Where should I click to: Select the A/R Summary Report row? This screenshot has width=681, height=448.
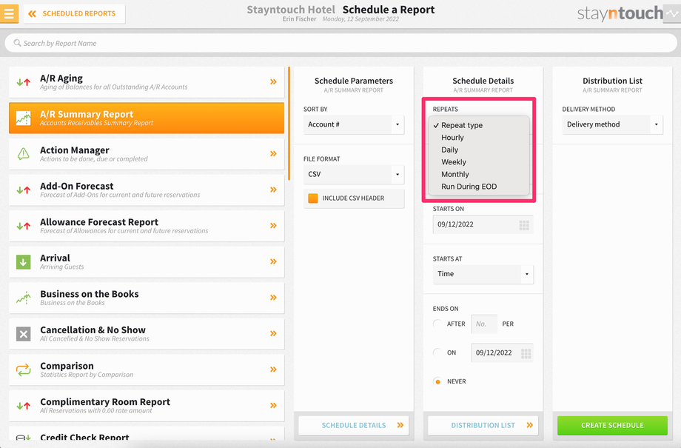pyautogui.click(x=147, y=118)
